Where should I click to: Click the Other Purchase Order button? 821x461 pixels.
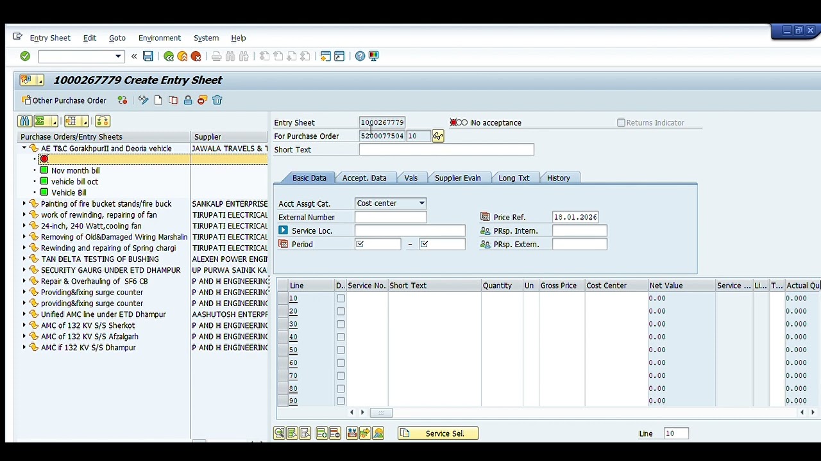pos(64,100)
